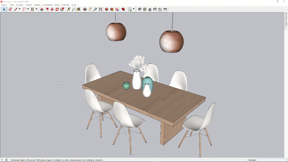Select the Tape Measure tool

pyautogui.click(x=69, y=9)
